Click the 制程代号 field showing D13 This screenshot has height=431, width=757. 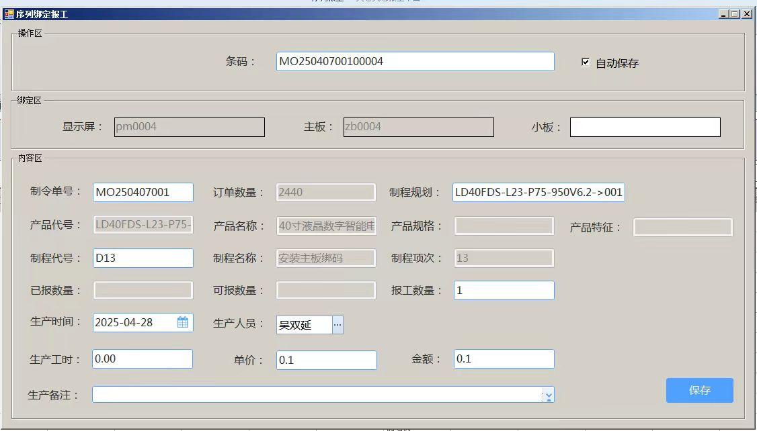coord(143,258)
